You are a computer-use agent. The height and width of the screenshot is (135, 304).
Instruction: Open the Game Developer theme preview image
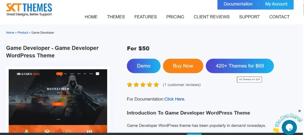point(58,101)
